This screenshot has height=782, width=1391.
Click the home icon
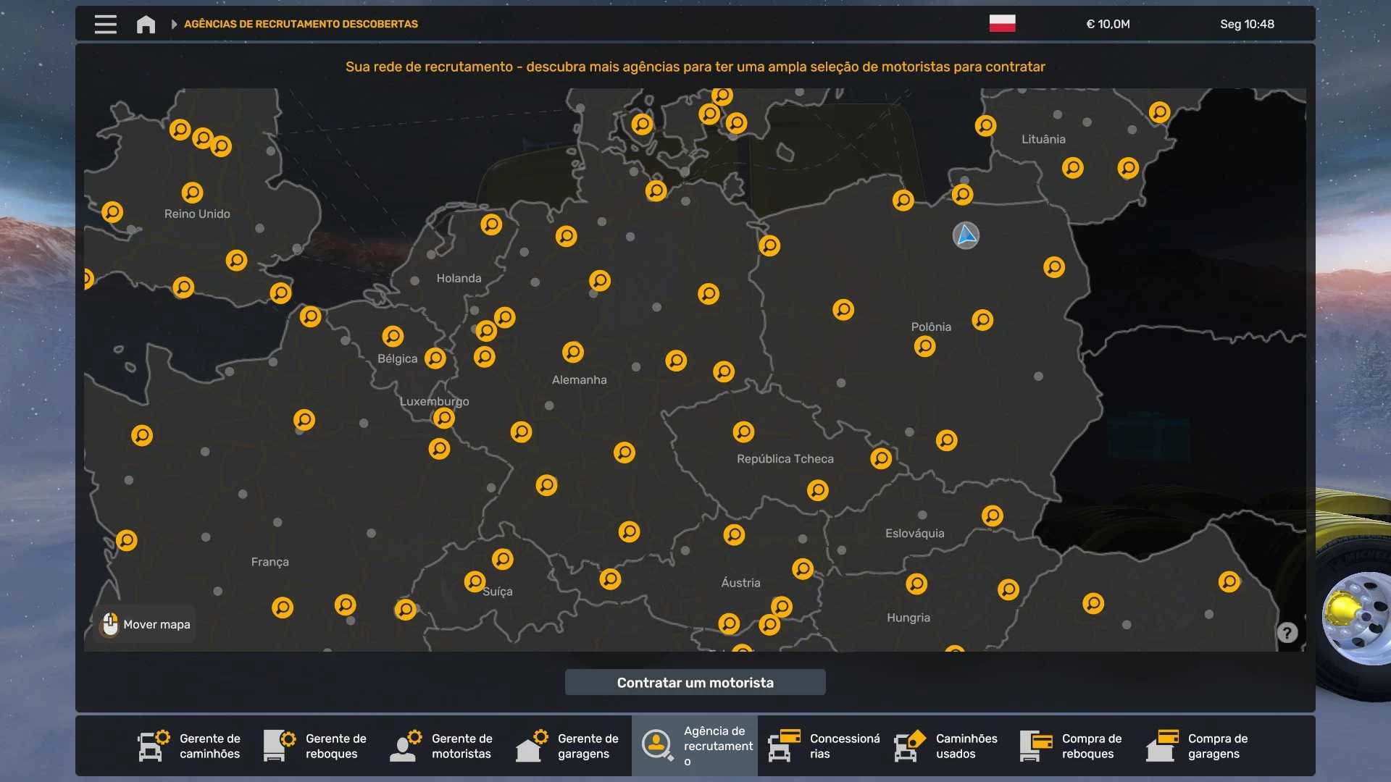click(146, 24)
